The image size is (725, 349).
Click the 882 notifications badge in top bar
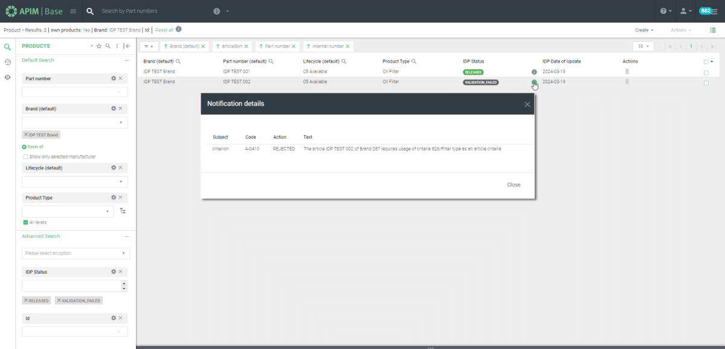click(x=705, y=10)
